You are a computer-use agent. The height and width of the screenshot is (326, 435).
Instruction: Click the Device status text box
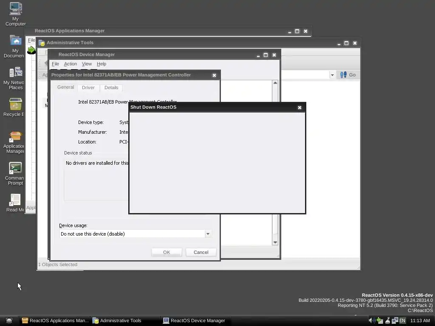96,180
